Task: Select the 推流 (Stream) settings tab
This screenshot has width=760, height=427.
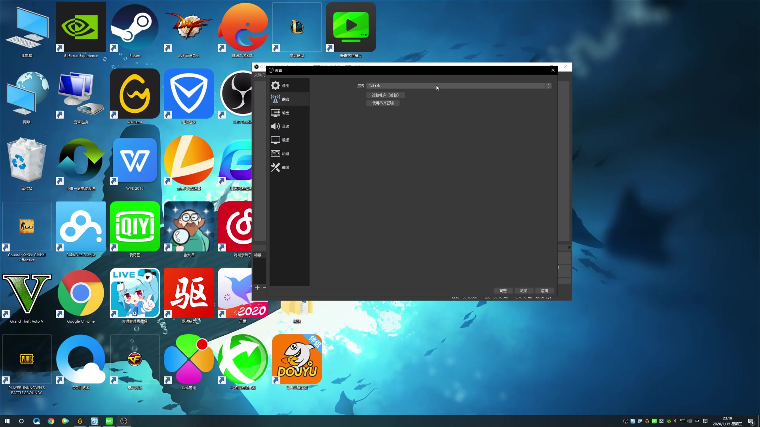Action: [289, 99]
